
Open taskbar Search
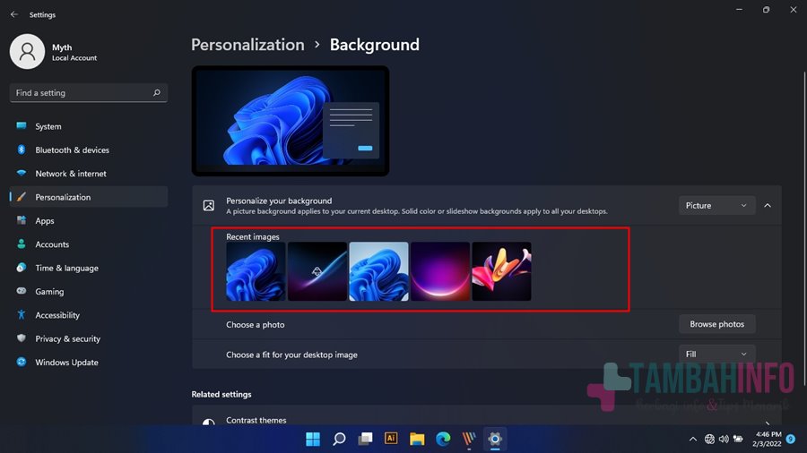coord(339,439)
